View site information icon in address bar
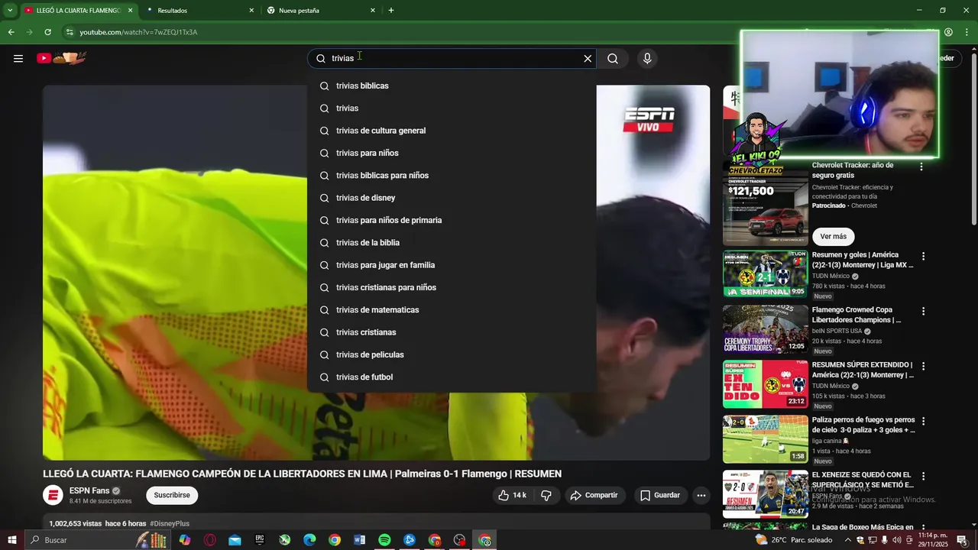This screenshot has width=978, height=550. 70,32
